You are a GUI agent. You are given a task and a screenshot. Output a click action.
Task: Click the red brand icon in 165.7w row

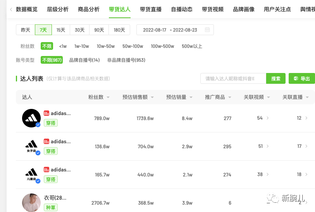[x=46, y=170]
